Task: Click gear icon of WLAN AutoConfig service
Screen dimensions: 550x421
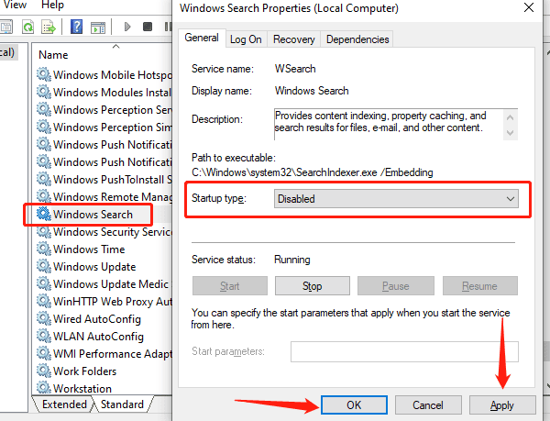Action: click(x=44, y=336)
